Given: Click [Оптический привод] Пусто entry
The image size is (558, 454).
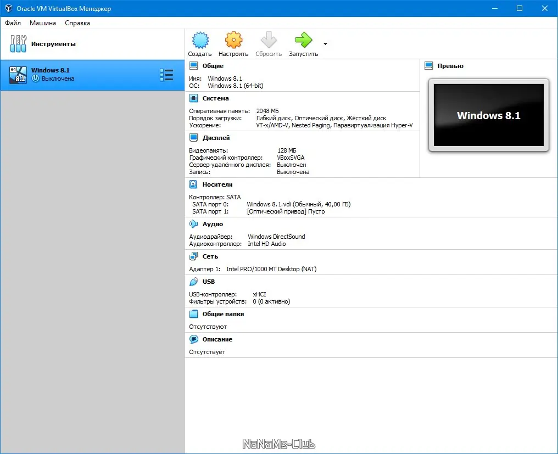Looking at the screenshot, I should click(286, 211).
